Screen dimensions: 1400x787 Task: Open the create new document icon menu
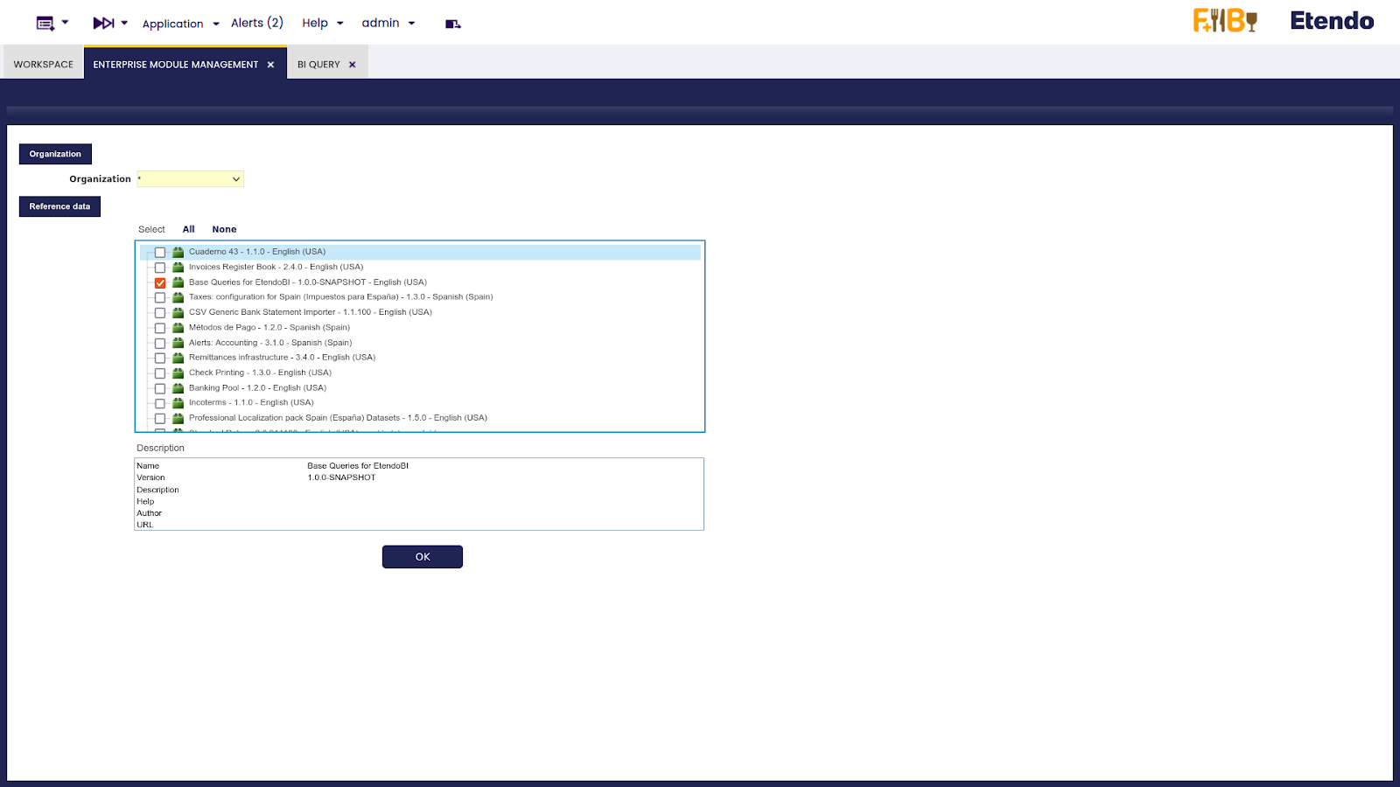pos(45,24)
